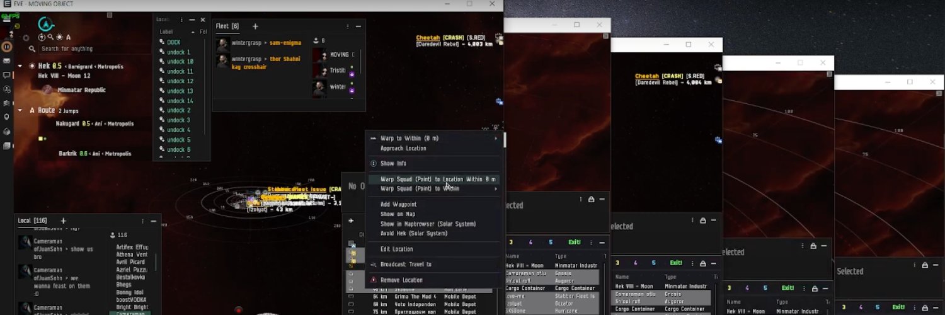Open the chat bubble icon in the sidebar

click(7, 76)
